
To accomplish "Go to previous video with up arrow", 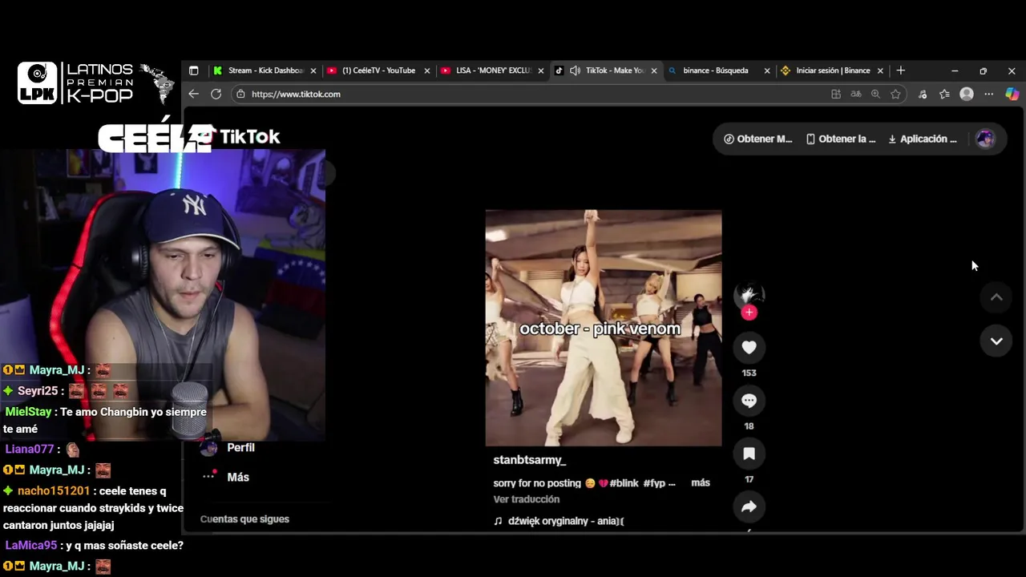I will (x=996, y=297).
